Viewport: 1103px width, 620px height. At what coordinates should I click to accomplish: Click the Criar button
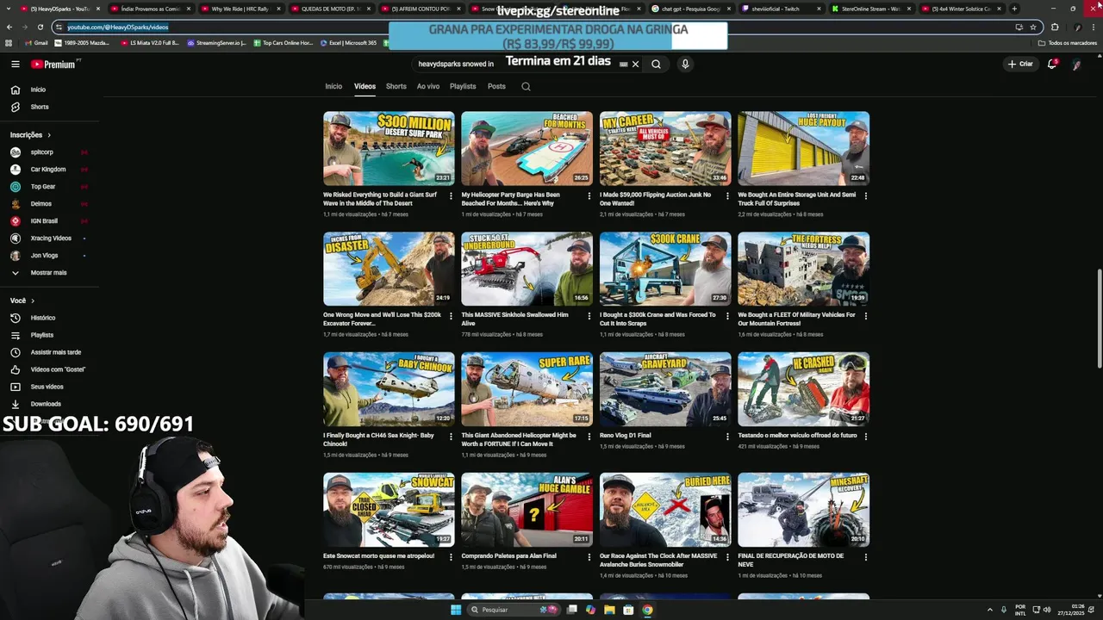[x=1020, y=64]
